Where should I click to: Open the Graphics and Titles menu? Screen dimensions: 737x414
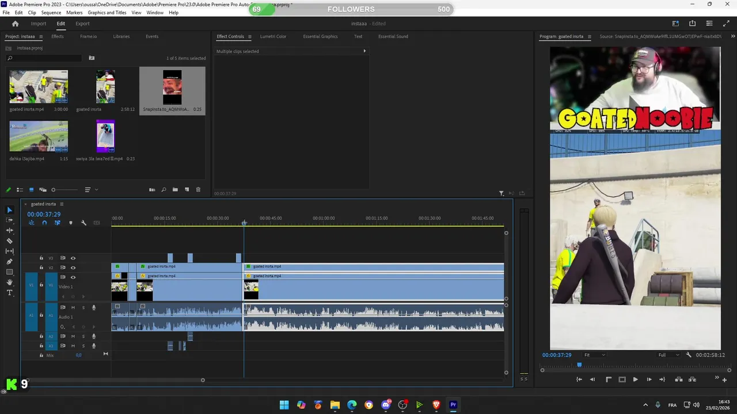[107, 13]
